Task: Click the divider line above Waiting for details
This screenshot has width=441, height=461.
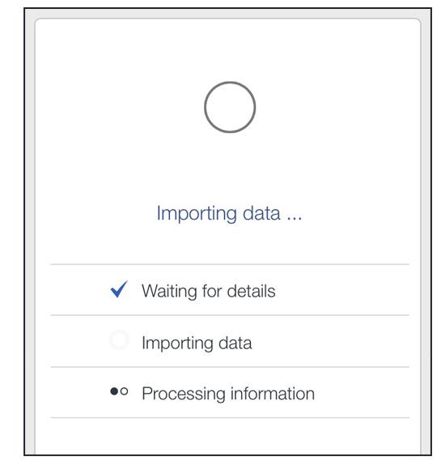Action: (230, 264)
